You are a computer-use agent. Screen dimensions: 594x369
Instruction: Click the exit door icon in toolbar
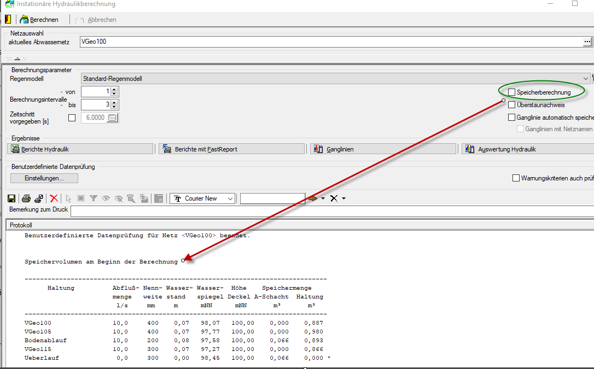pos(8,20)
